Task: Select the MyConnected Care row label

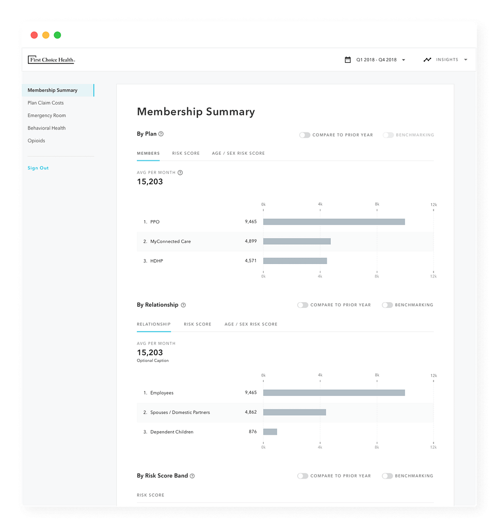Action: [x=170, y=241]
